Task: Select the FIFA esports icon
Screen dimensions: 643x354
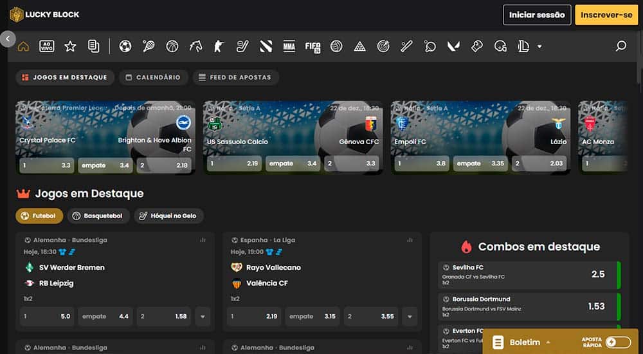Action: [x=312, y=47]
